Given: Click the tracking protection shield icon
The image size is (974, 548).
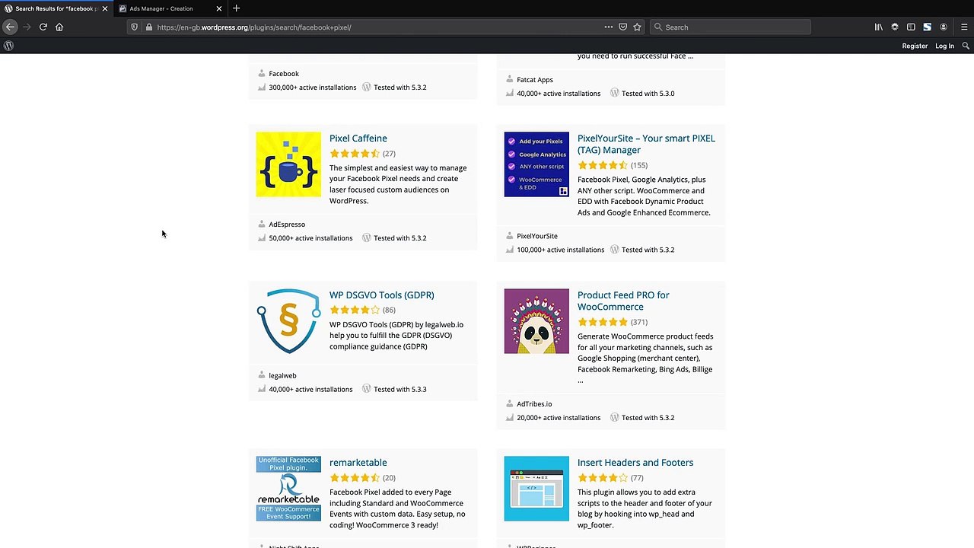Looking at the screenshot, I should [x=135, y=27].
